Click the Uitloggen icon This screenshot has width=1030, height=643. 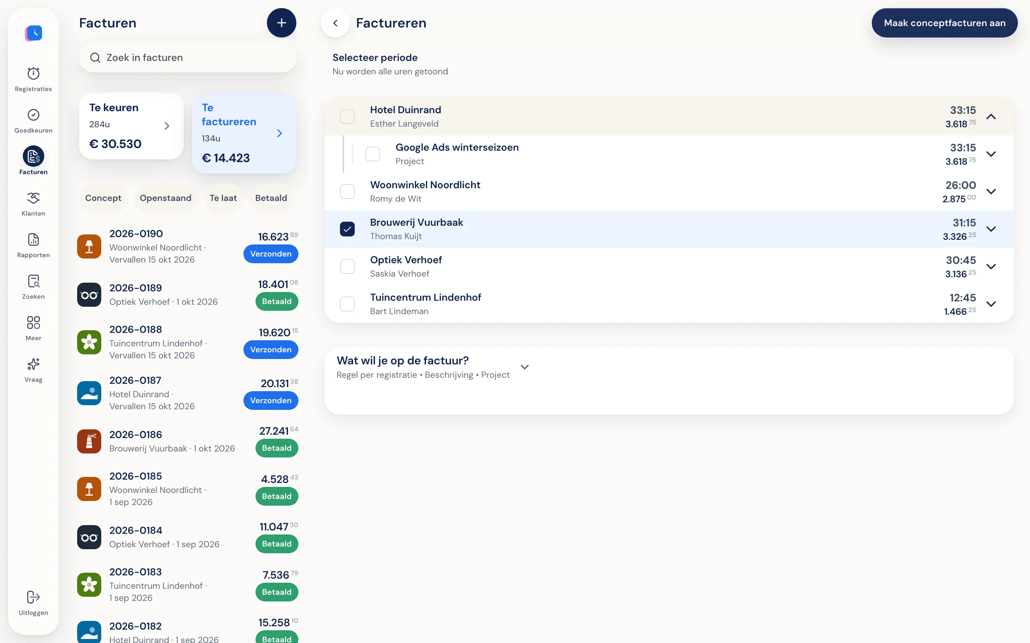coord(33,597)
